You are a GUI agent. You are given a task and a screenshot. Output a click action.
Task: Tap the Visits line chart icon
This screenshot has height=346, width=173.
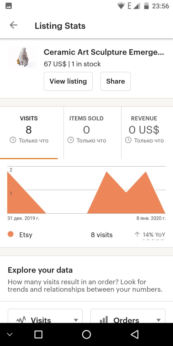coord(21,320)
